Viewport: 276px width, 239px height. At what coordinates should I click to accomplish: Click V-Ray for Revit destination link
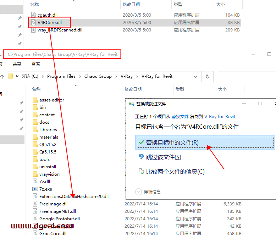pyautogui.click(x=220, y=116)
